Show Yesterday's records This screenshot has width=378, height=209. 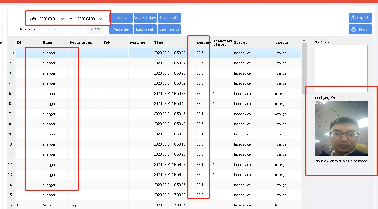coord(121,29)
